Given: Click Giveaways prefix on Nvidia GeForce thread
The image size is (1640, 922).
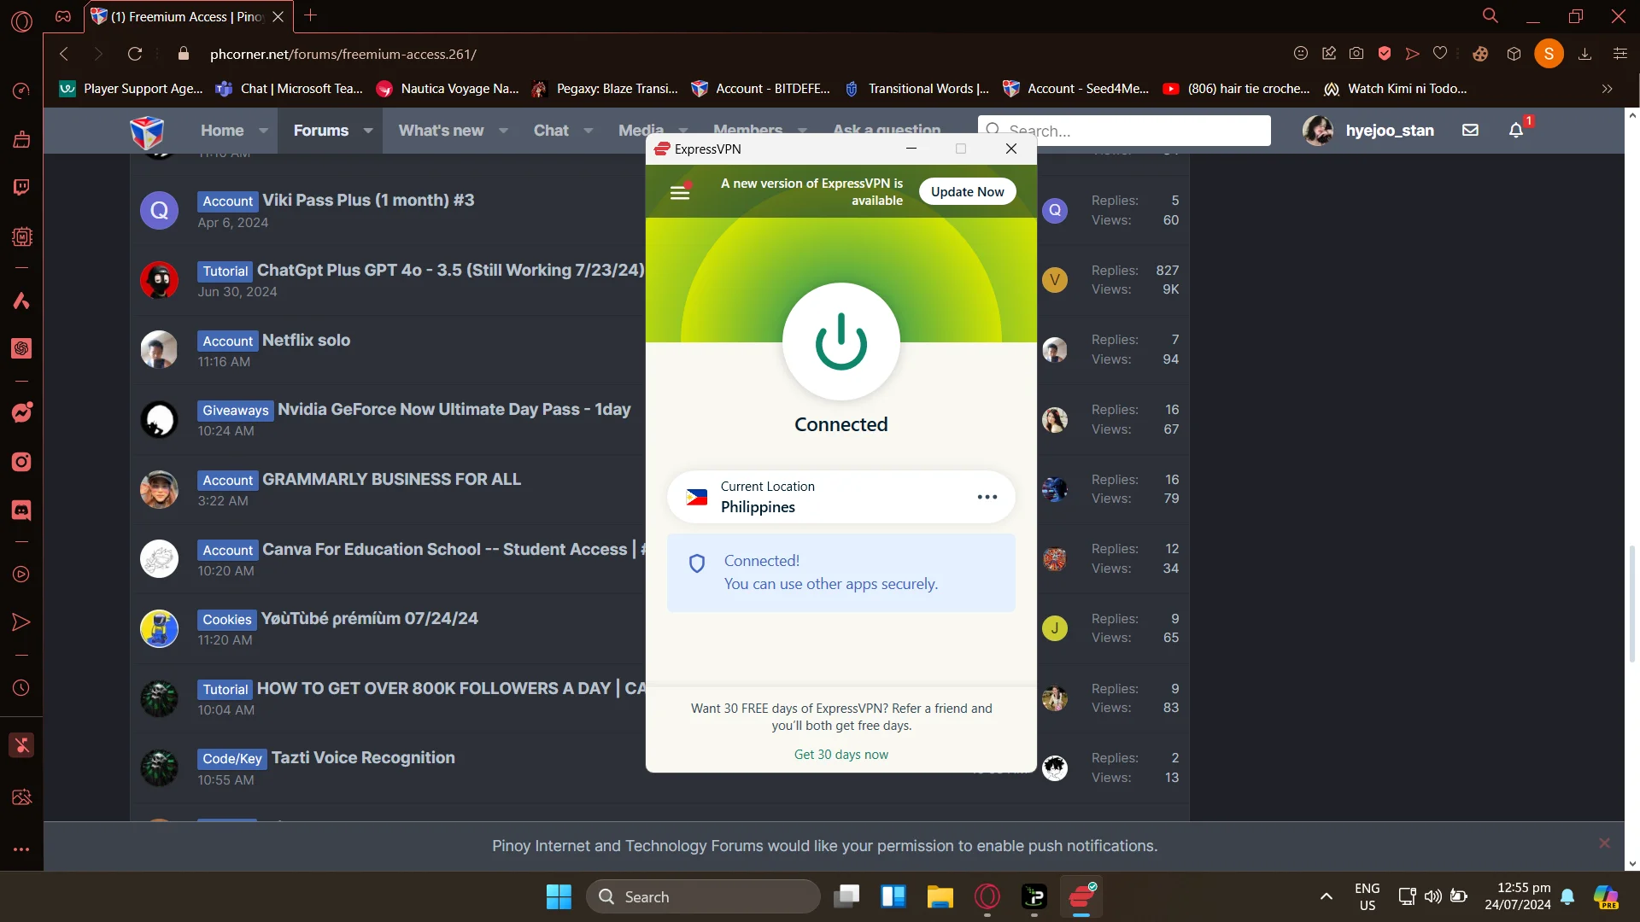Looking at the screenshot, I should tap(235, 411).
